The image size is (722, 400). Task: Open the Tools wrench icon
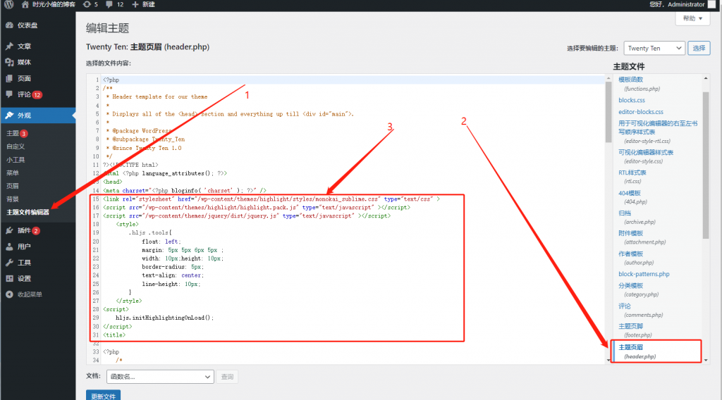pyautogui.click(x=9, y=263)
